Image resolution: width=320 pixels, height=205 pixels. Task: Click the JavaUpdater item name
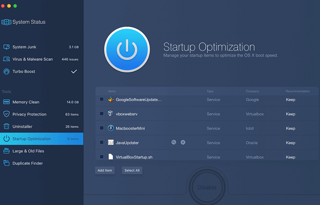127,143
